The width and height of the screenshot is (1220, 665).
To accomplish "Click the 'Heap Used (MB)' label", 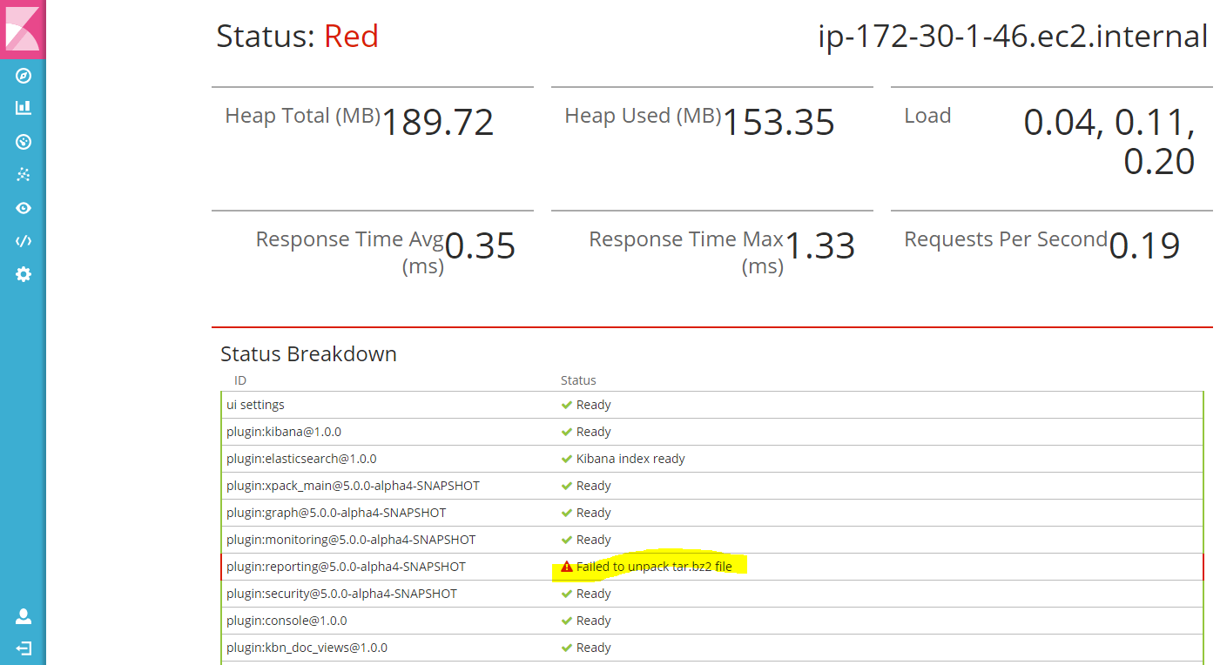I will pyautogui.click(x=643, y=116).
